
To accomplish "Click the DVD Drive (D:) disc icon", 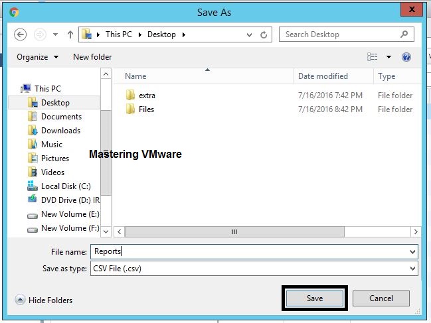I will (32, 199).
